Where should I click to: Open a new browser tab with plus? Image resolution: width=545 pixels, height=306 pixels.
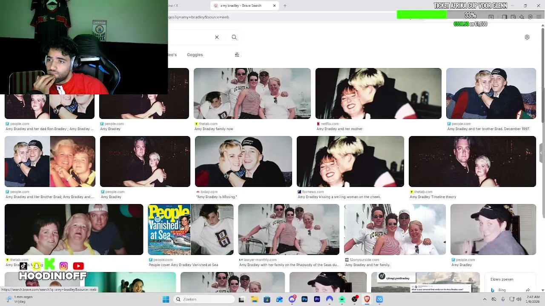coord(285,6)
